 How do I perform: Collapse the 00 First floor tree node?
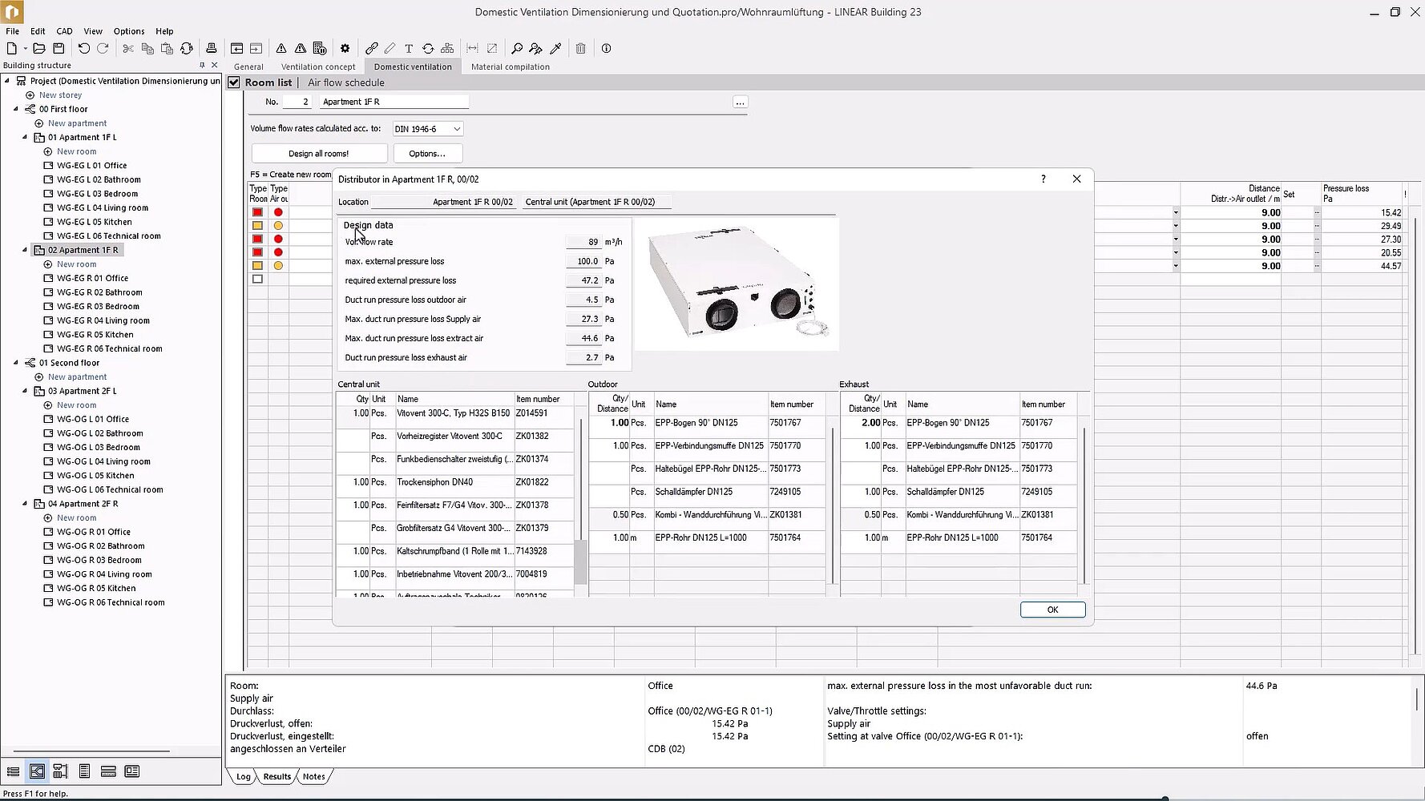(x=16, y=109)
